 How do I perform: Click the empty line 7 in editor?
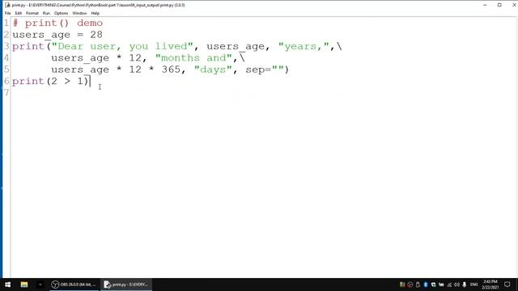tap(264, 93)
